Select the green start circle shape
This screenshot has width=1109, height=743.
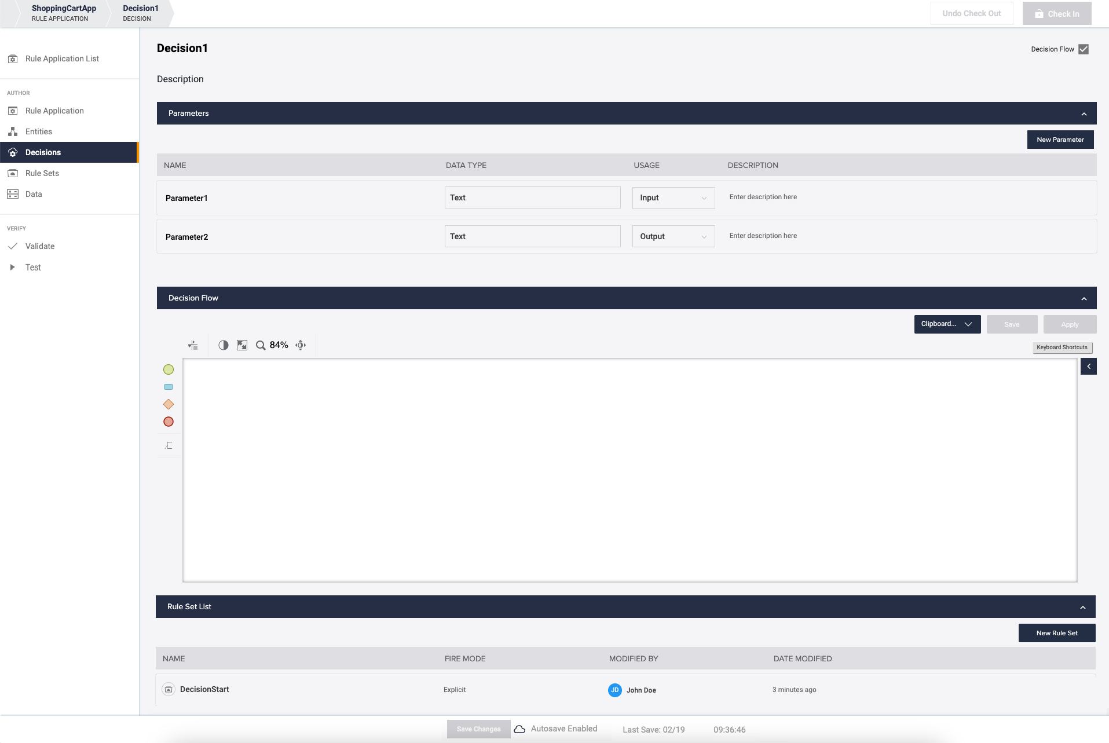pos(169,369)
